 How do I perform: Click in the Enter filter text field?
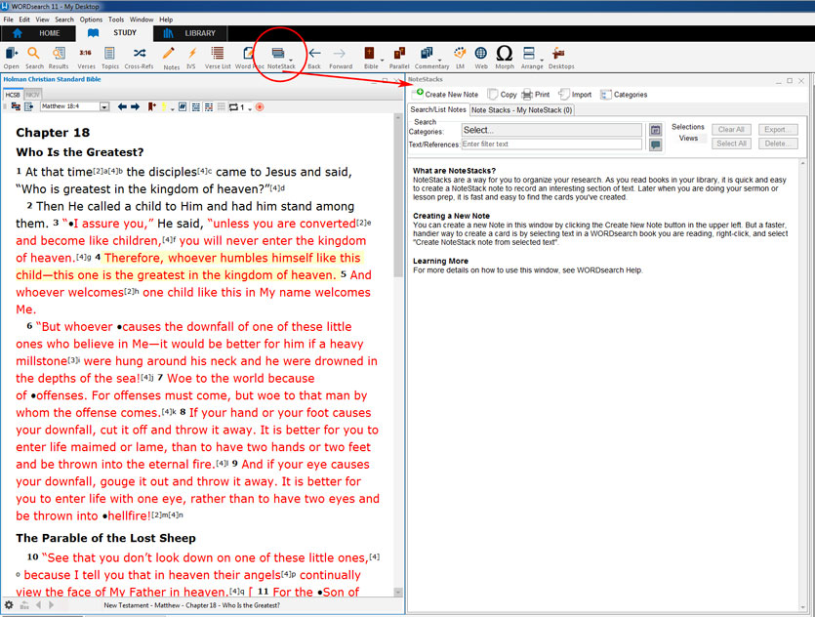551,144
